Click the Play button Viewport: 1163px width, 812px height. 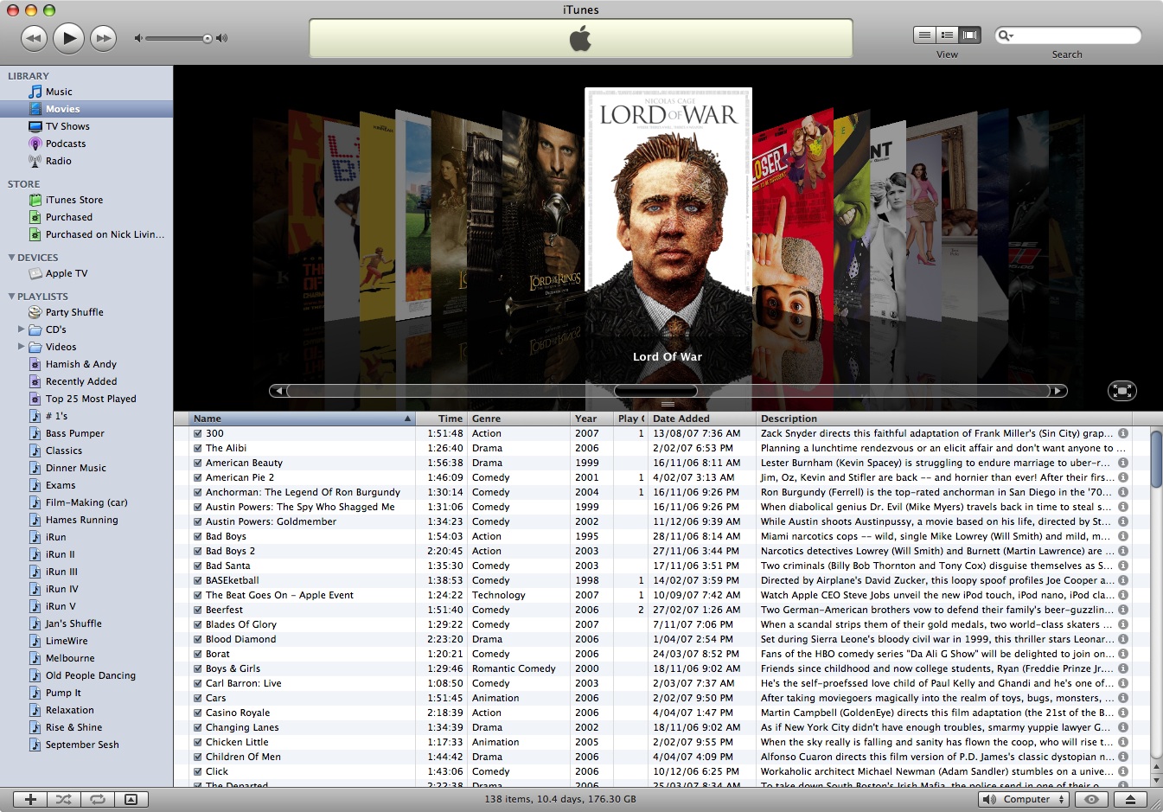[69, 37]
